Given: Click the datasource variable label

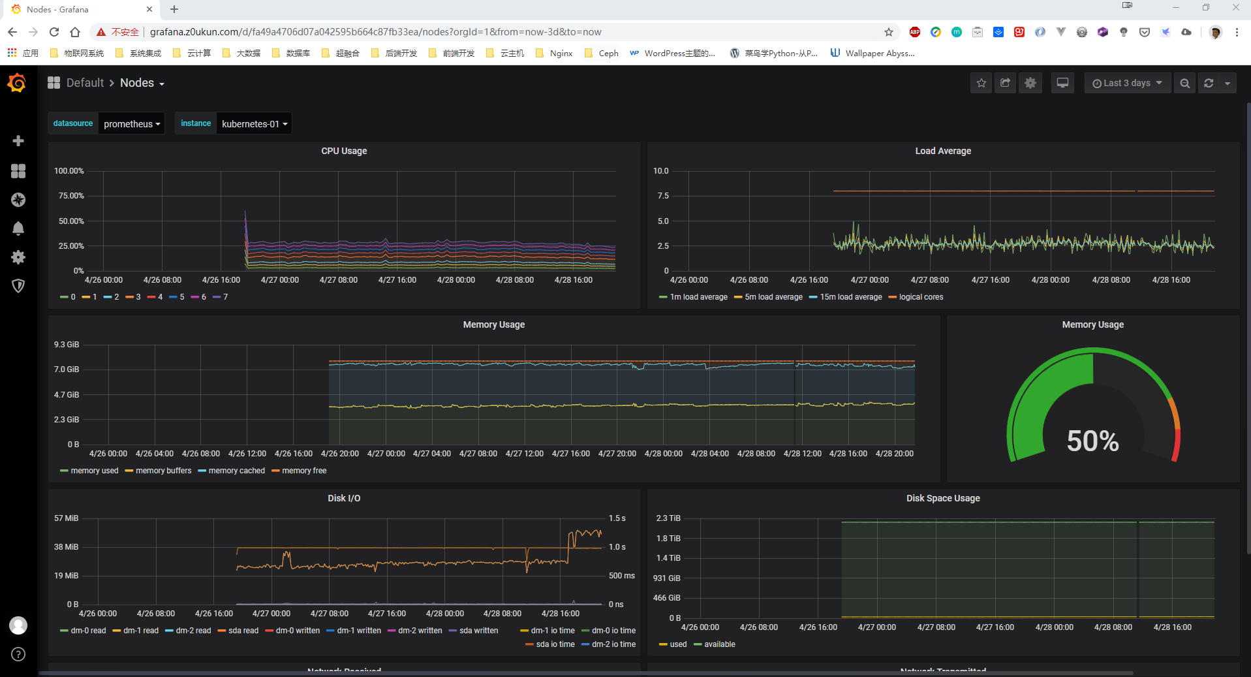Looking at the screenshot, I should (x=73, y=123).
